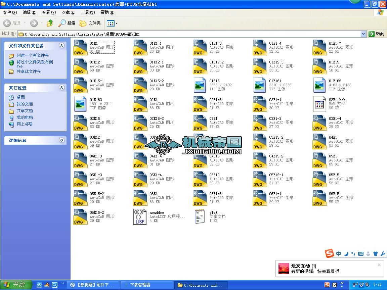This screenshot has width=387, height=290.
Task: Collapse the 其它位置 panel
Action: pyautogui.click(x=61, y=88)
